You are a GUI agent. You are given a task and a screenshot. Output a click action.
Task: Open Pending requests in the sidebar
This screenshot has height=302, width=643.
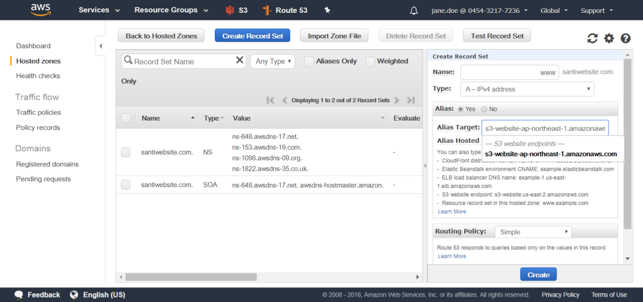point(43,179)
